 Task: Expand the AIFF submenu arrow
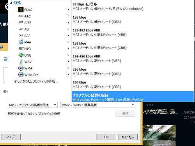(68, 23)
